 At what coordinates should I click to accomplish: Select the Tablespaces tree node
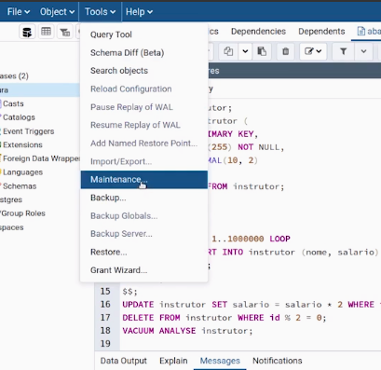click(12, 227)
